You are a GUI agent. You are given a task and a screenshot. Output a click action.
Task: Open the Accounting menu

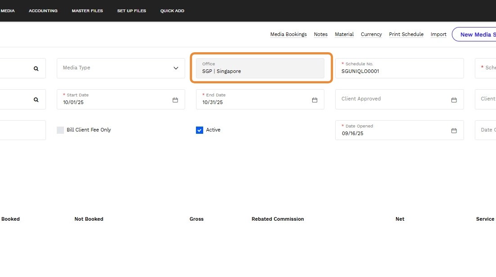[43, 11]
